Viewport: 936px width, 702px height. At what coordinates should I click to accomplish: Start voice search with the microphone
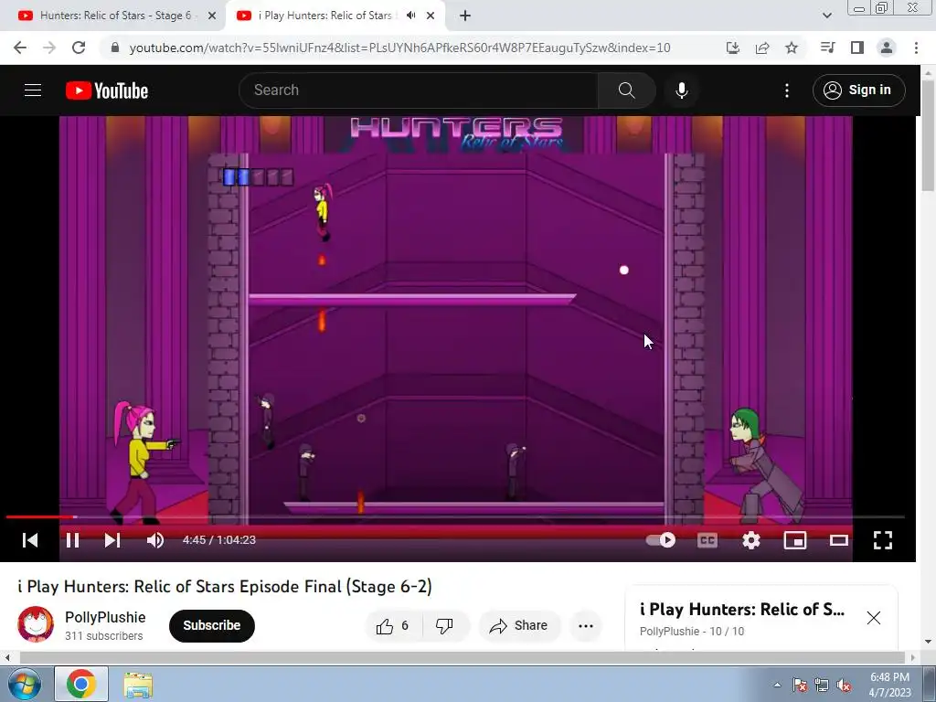681,90
